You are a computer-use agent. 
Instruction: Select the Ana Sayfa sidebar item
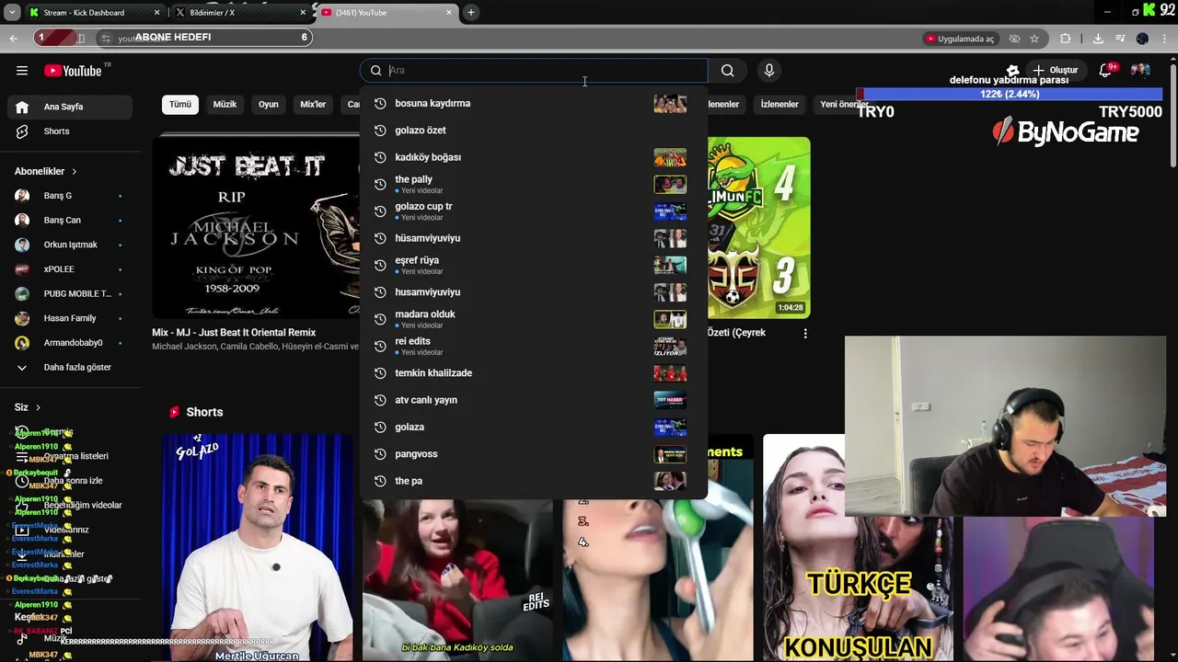pyautogui.click(x=70, y=107)
